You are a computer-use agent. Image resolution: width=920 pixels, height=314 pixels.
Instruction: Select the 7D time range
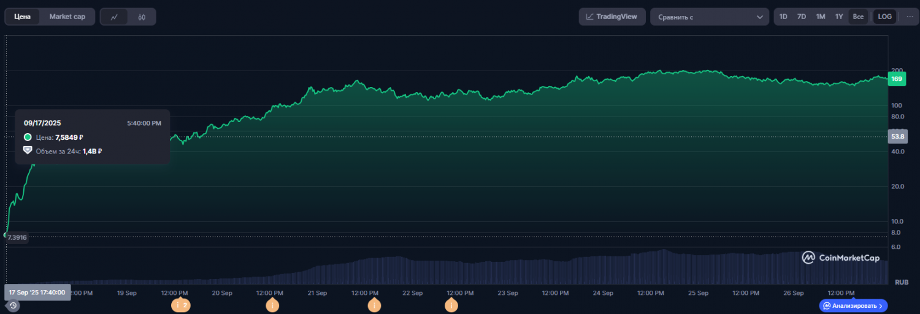point(802,17)
